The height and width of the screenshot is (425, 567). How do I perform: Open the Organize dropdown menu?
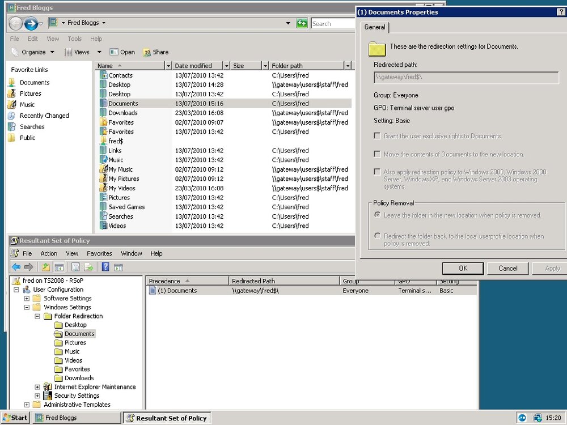33,52
